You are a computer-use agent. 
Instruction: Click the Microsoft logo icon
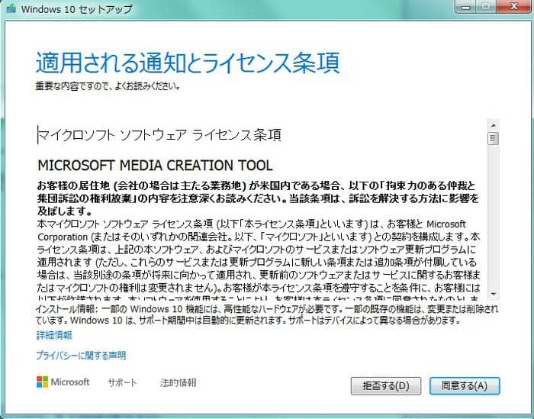[x=42, y=382]
